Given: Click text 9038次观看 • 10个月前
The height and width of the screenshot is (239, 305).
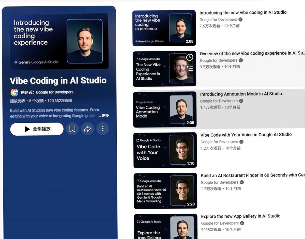Looking at the screenshot, I should point(221,229).
